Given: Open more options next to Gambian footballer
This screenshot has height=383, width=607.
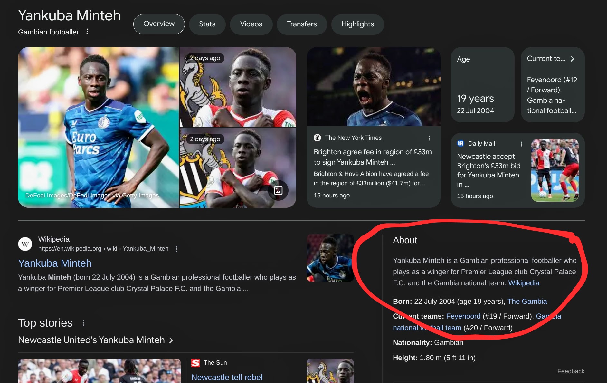Looking at the screenshot, I should coord(87,32).
